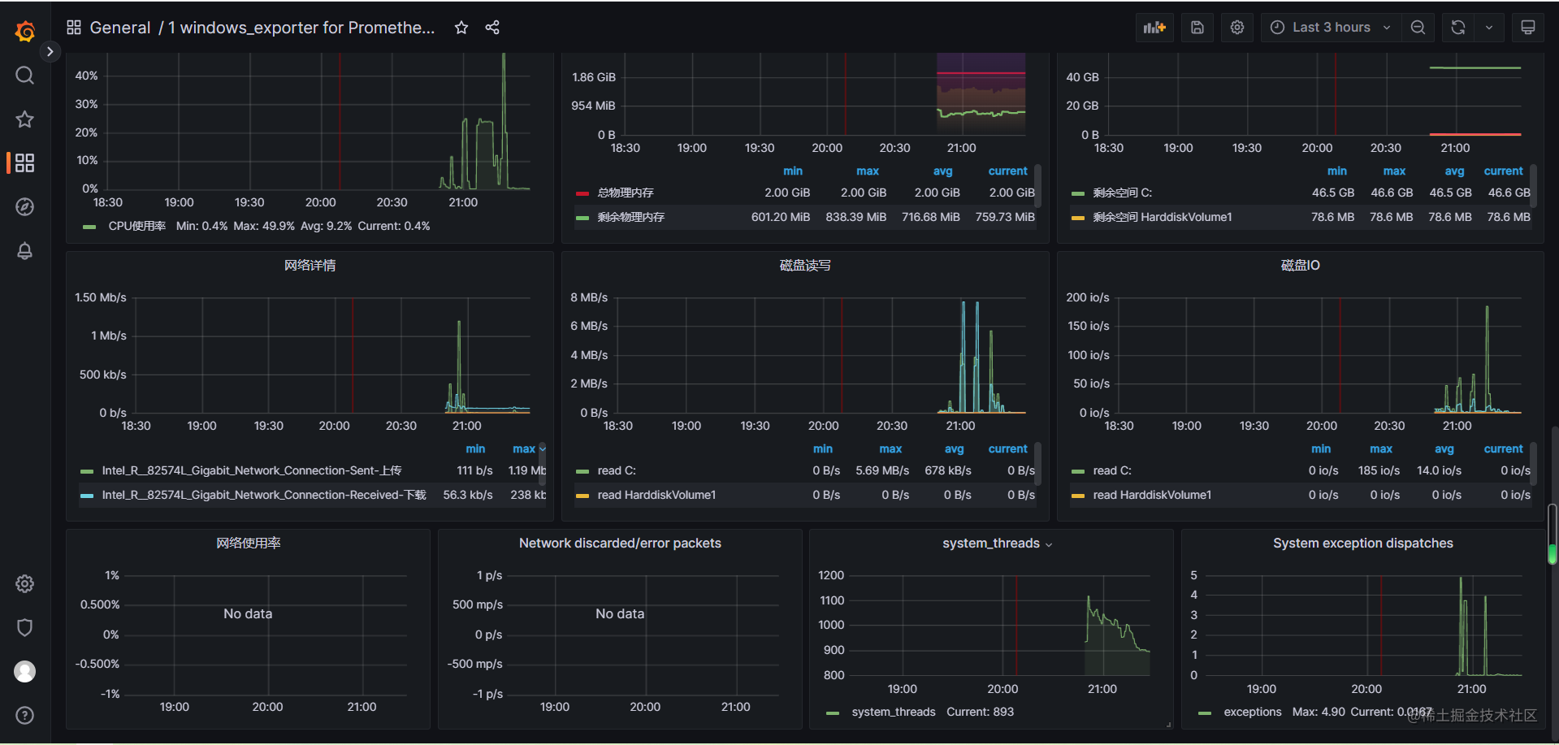1559x745 pixels.
Task: Toggle the 总物理内存 series in the memory panel
Action: (x=625, y=193)
